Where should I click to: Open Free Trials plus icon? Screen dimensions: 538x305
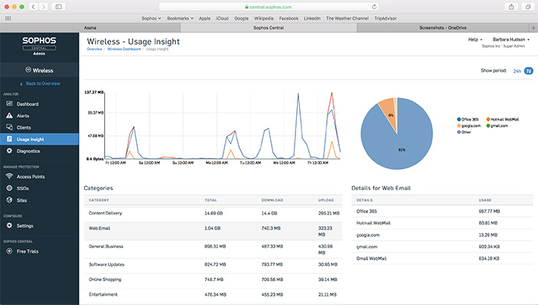click(9, 251)
